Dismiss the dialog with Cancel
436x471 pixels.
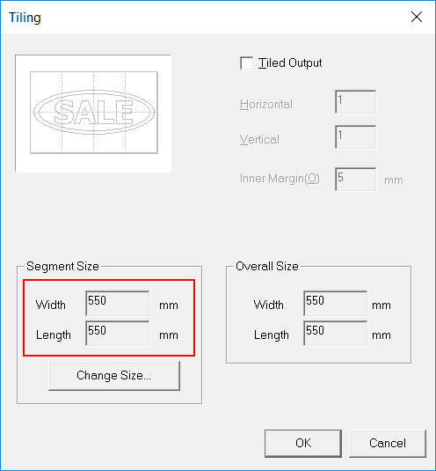[388, 444]
